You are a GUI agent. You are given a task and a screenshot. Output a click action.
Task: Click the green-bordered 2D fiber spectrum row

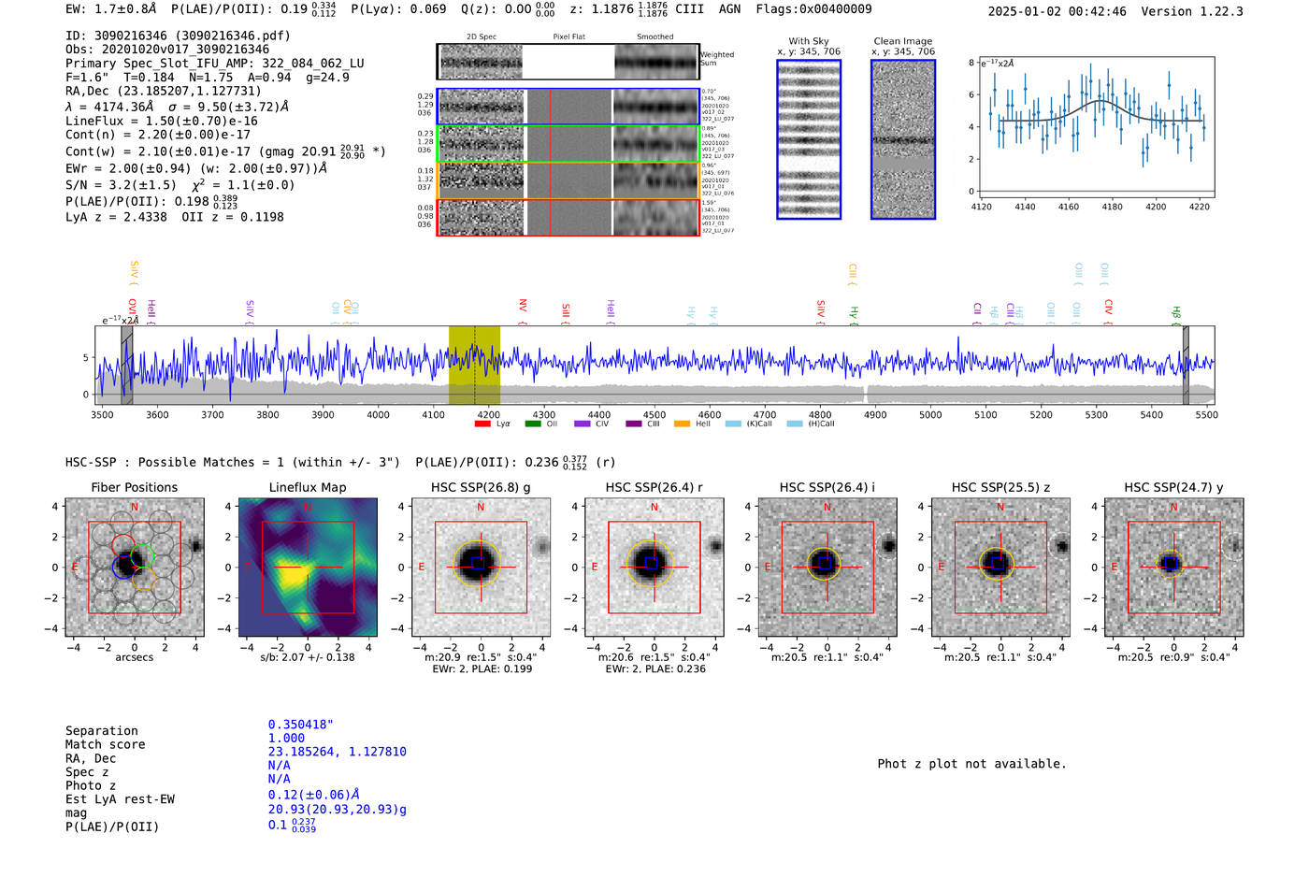(568, 144)
